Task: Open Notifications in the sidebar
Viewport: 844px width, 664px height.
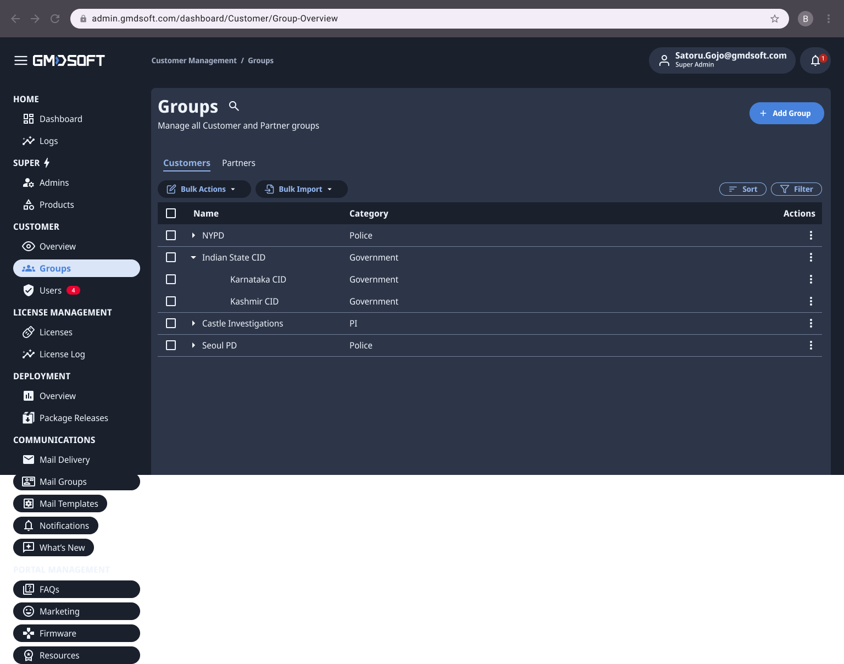Action: (55, 525)
